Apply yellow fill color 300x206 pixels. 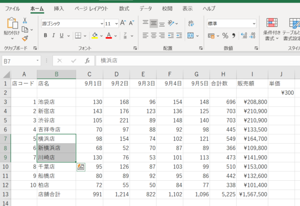pyautogui.click(x=95, y=36)
